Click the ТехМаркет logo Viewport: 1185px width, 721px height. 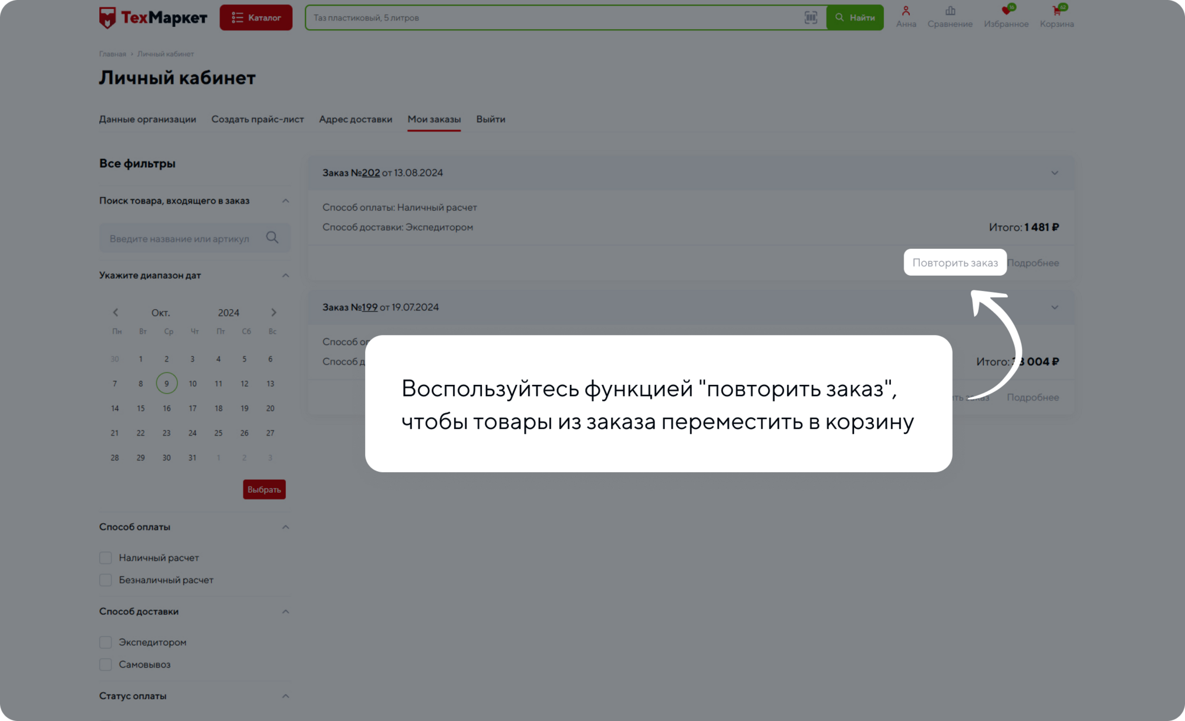coord(153,18)
